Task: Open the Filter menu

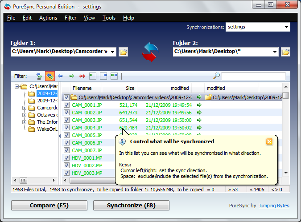Action: (70, 18)
